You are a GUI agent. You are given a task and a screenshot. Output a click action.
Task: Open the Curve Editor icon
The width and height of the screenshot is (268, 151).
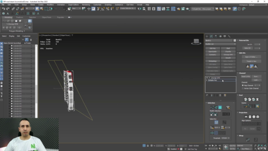click(163, 9)
